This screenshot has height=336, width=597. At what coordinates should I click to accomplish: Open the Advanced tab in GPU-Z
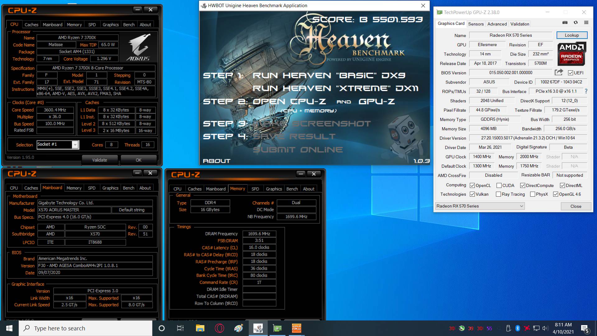coord(497,24)
